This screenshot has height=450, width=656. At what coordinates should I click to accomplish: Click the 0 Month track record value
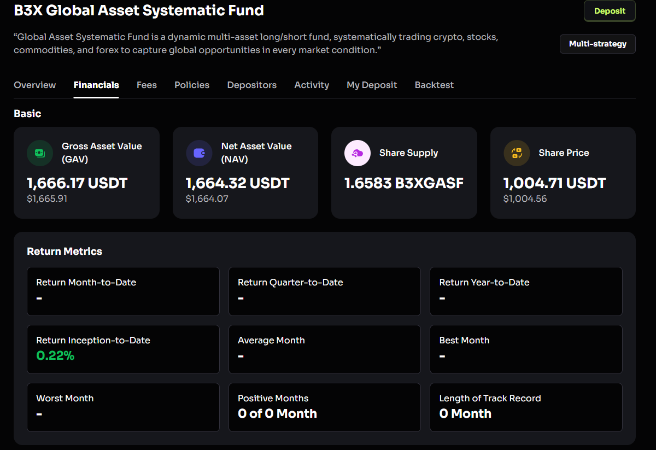click(x=465, y=413)
